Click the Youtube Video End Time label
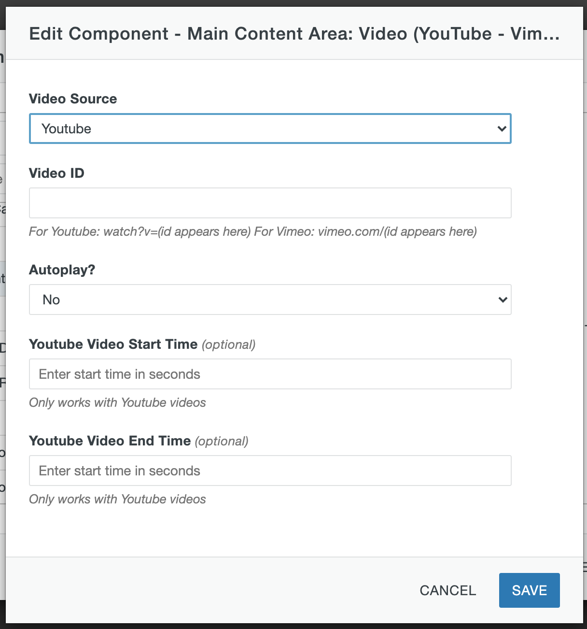This screenshot has height=629, width=587. click(x=110, y=441)
